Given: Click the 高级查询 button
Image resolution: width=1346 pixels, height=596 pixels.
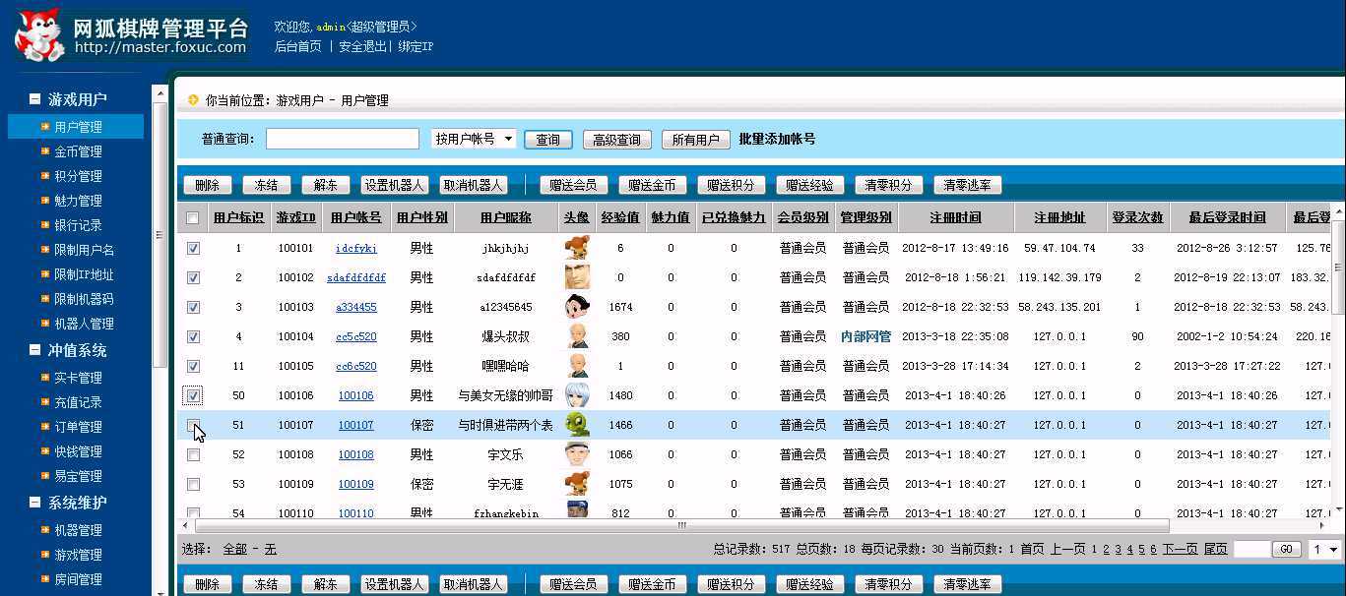Looking at the screenshot, I should point(616,141).
